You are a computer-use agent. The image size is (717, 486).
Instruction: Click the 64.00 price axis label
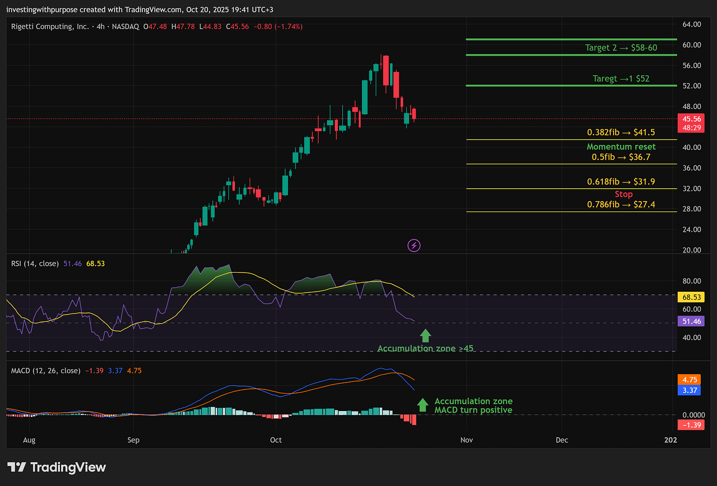pos(691,25)
